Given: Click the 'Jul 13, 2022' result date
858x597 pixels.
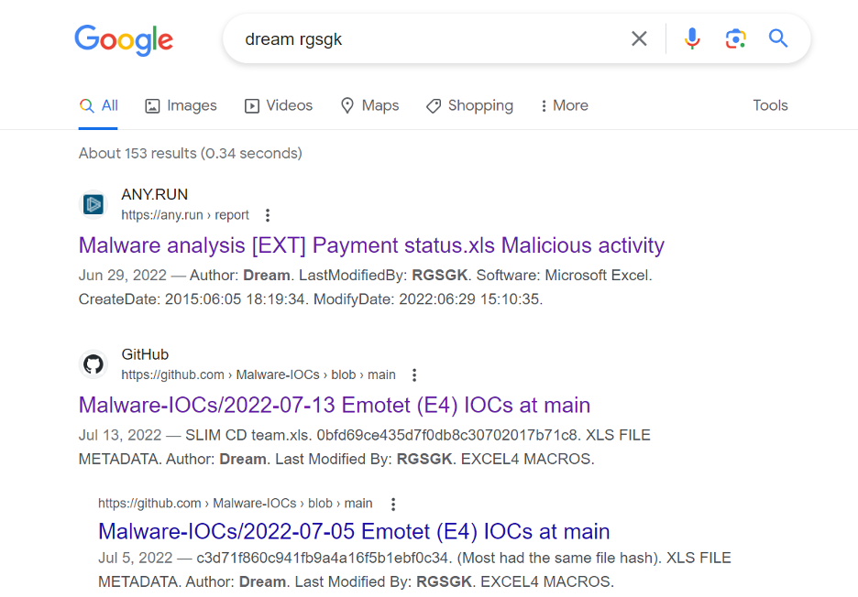Looking at the screenshot, I should [120, 435].
